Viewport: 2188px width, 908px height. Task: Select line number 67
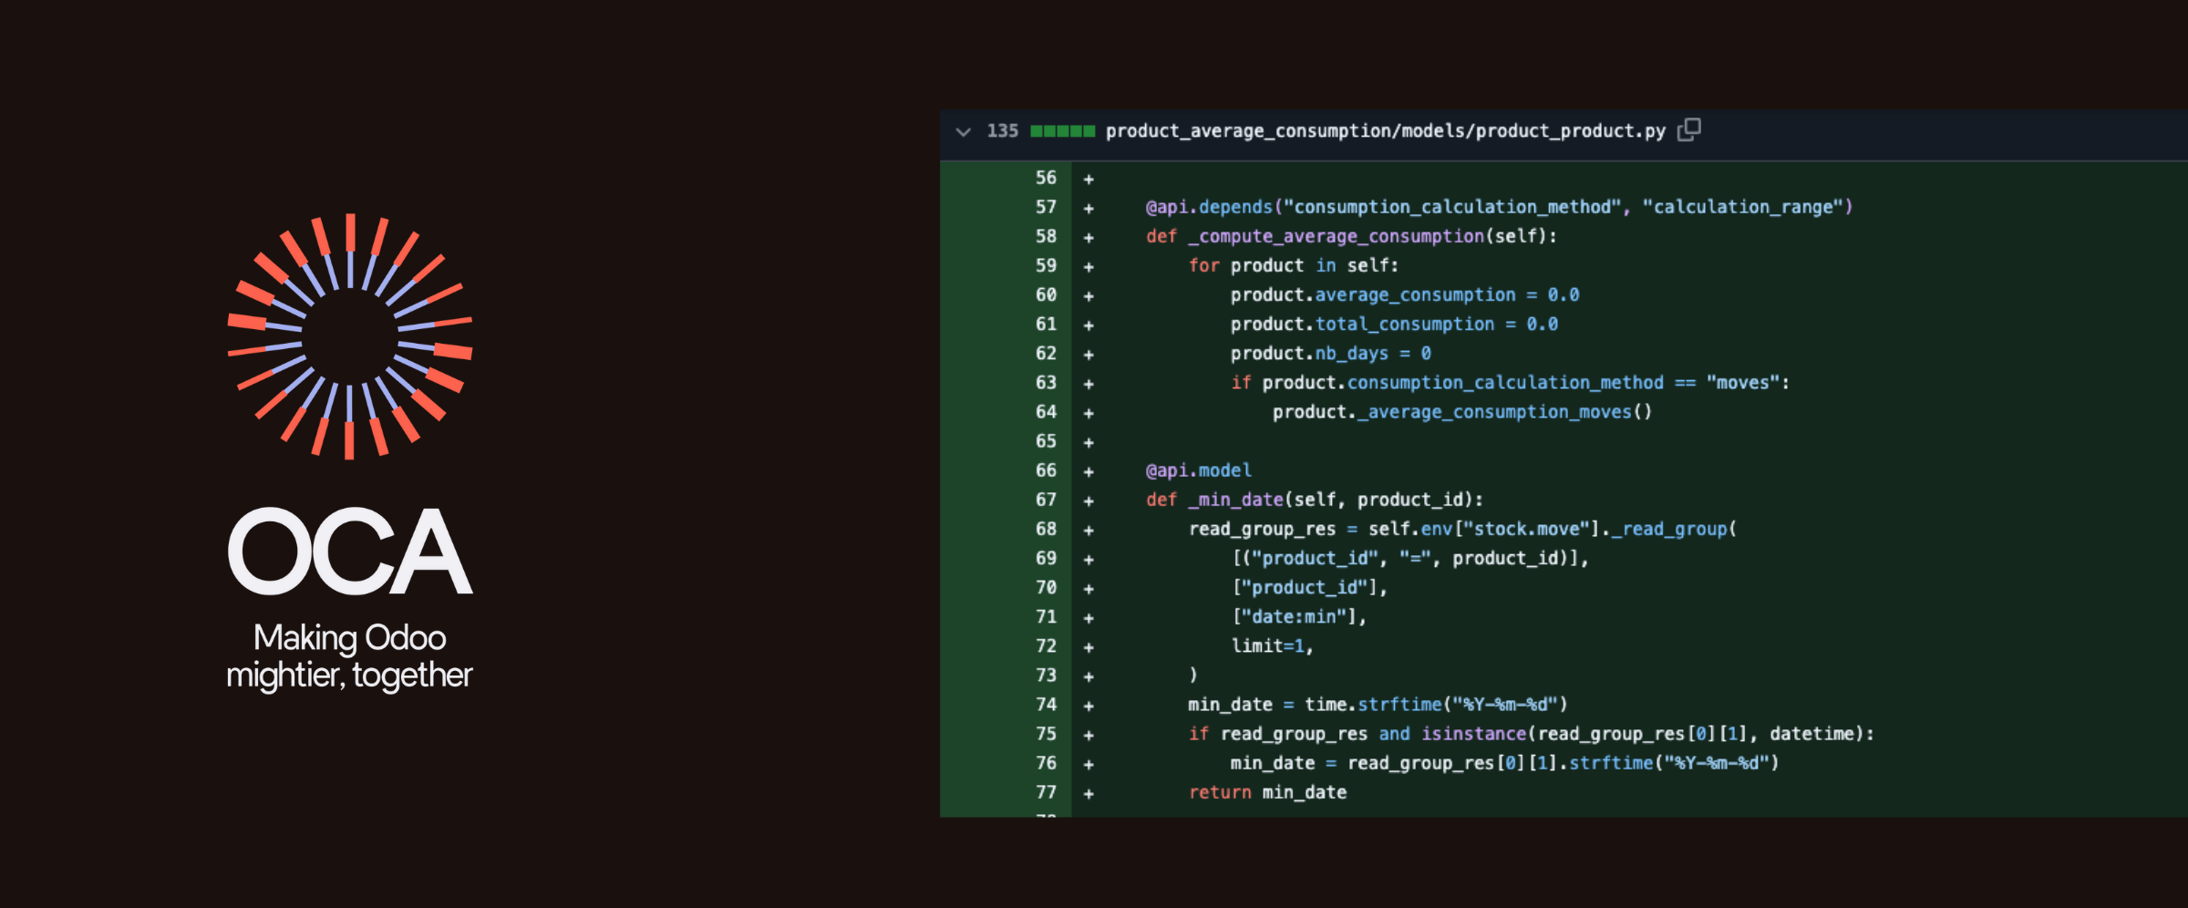pyautogui.click(x=1046, y=500)
